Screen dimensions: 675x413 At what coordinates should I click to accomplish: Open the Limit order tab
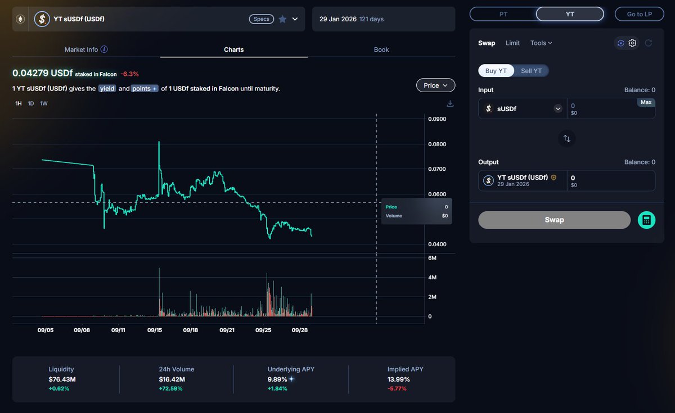coord(512,43)
